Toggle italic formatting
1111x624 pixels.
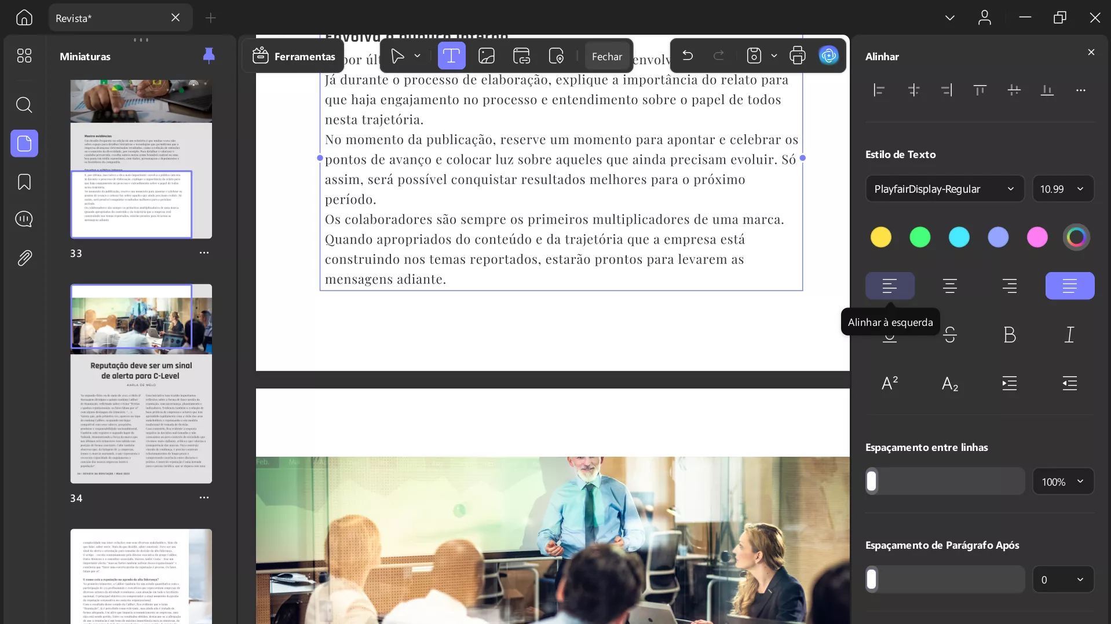[x=1069, y=335]
